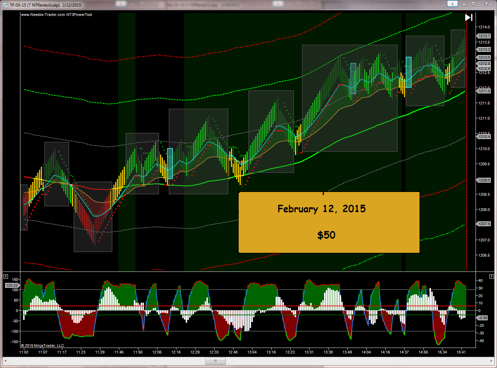This screenshot has width=497, height=368.
Task: Click the www.Newbie-Trader.com NT3PowerTool label
Action: click(56, 15)
